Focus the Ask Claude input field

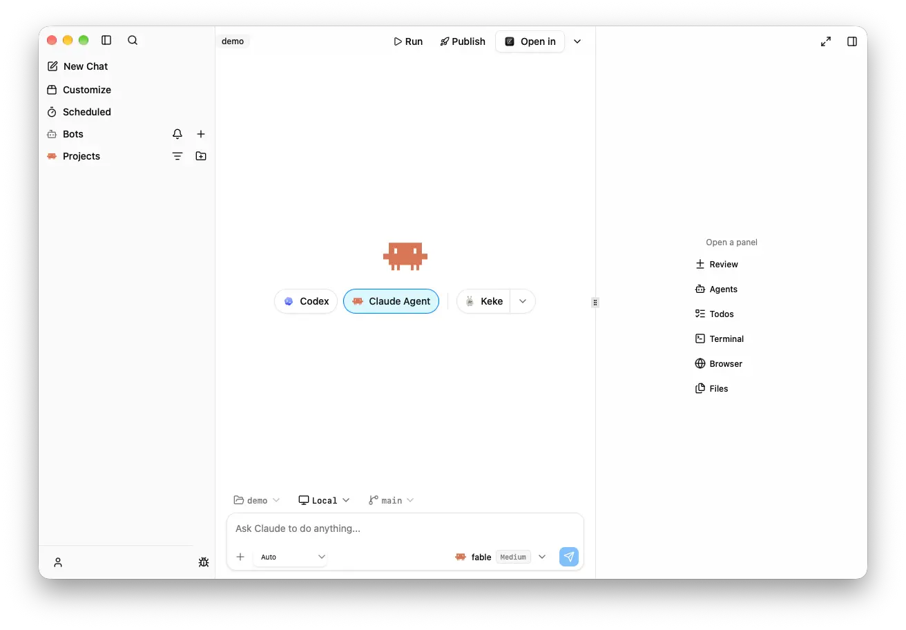coord(405,528)
